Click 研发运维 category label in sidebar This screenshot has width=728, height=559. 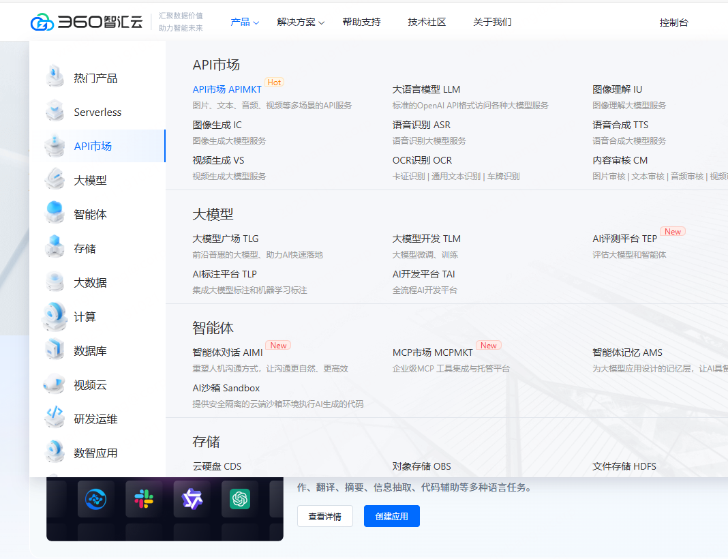coord(95,419)
